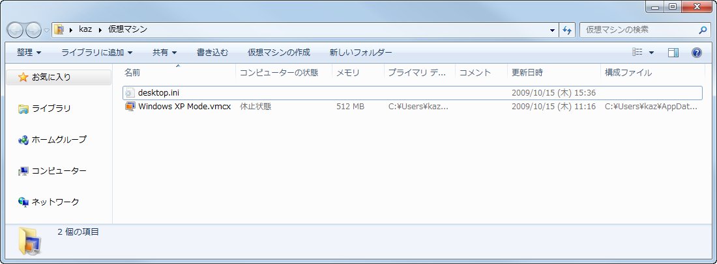Sort by the コメント column header
717x264 pixels.
(x=482, y=72)
